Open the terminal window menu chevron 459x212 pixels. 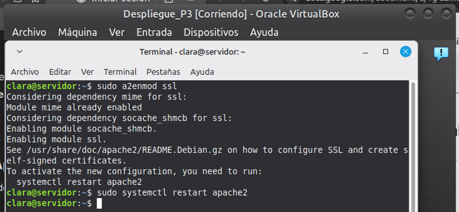click(x=20, y=52)
